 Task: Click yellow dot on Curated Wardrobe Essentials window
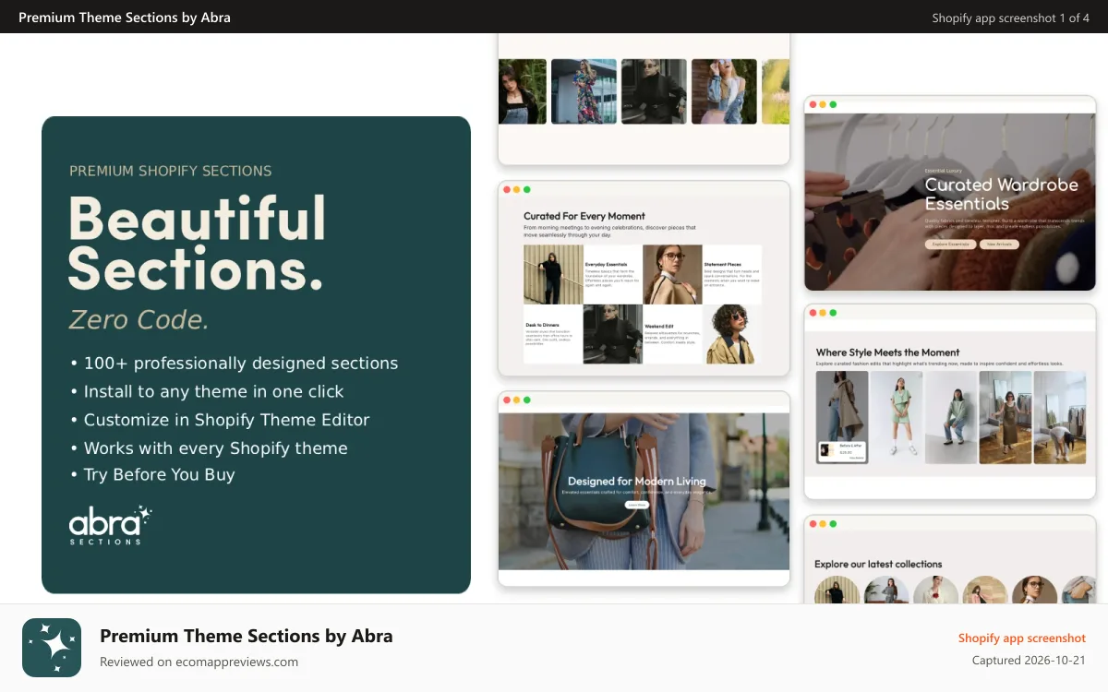[x=823, y=104]
